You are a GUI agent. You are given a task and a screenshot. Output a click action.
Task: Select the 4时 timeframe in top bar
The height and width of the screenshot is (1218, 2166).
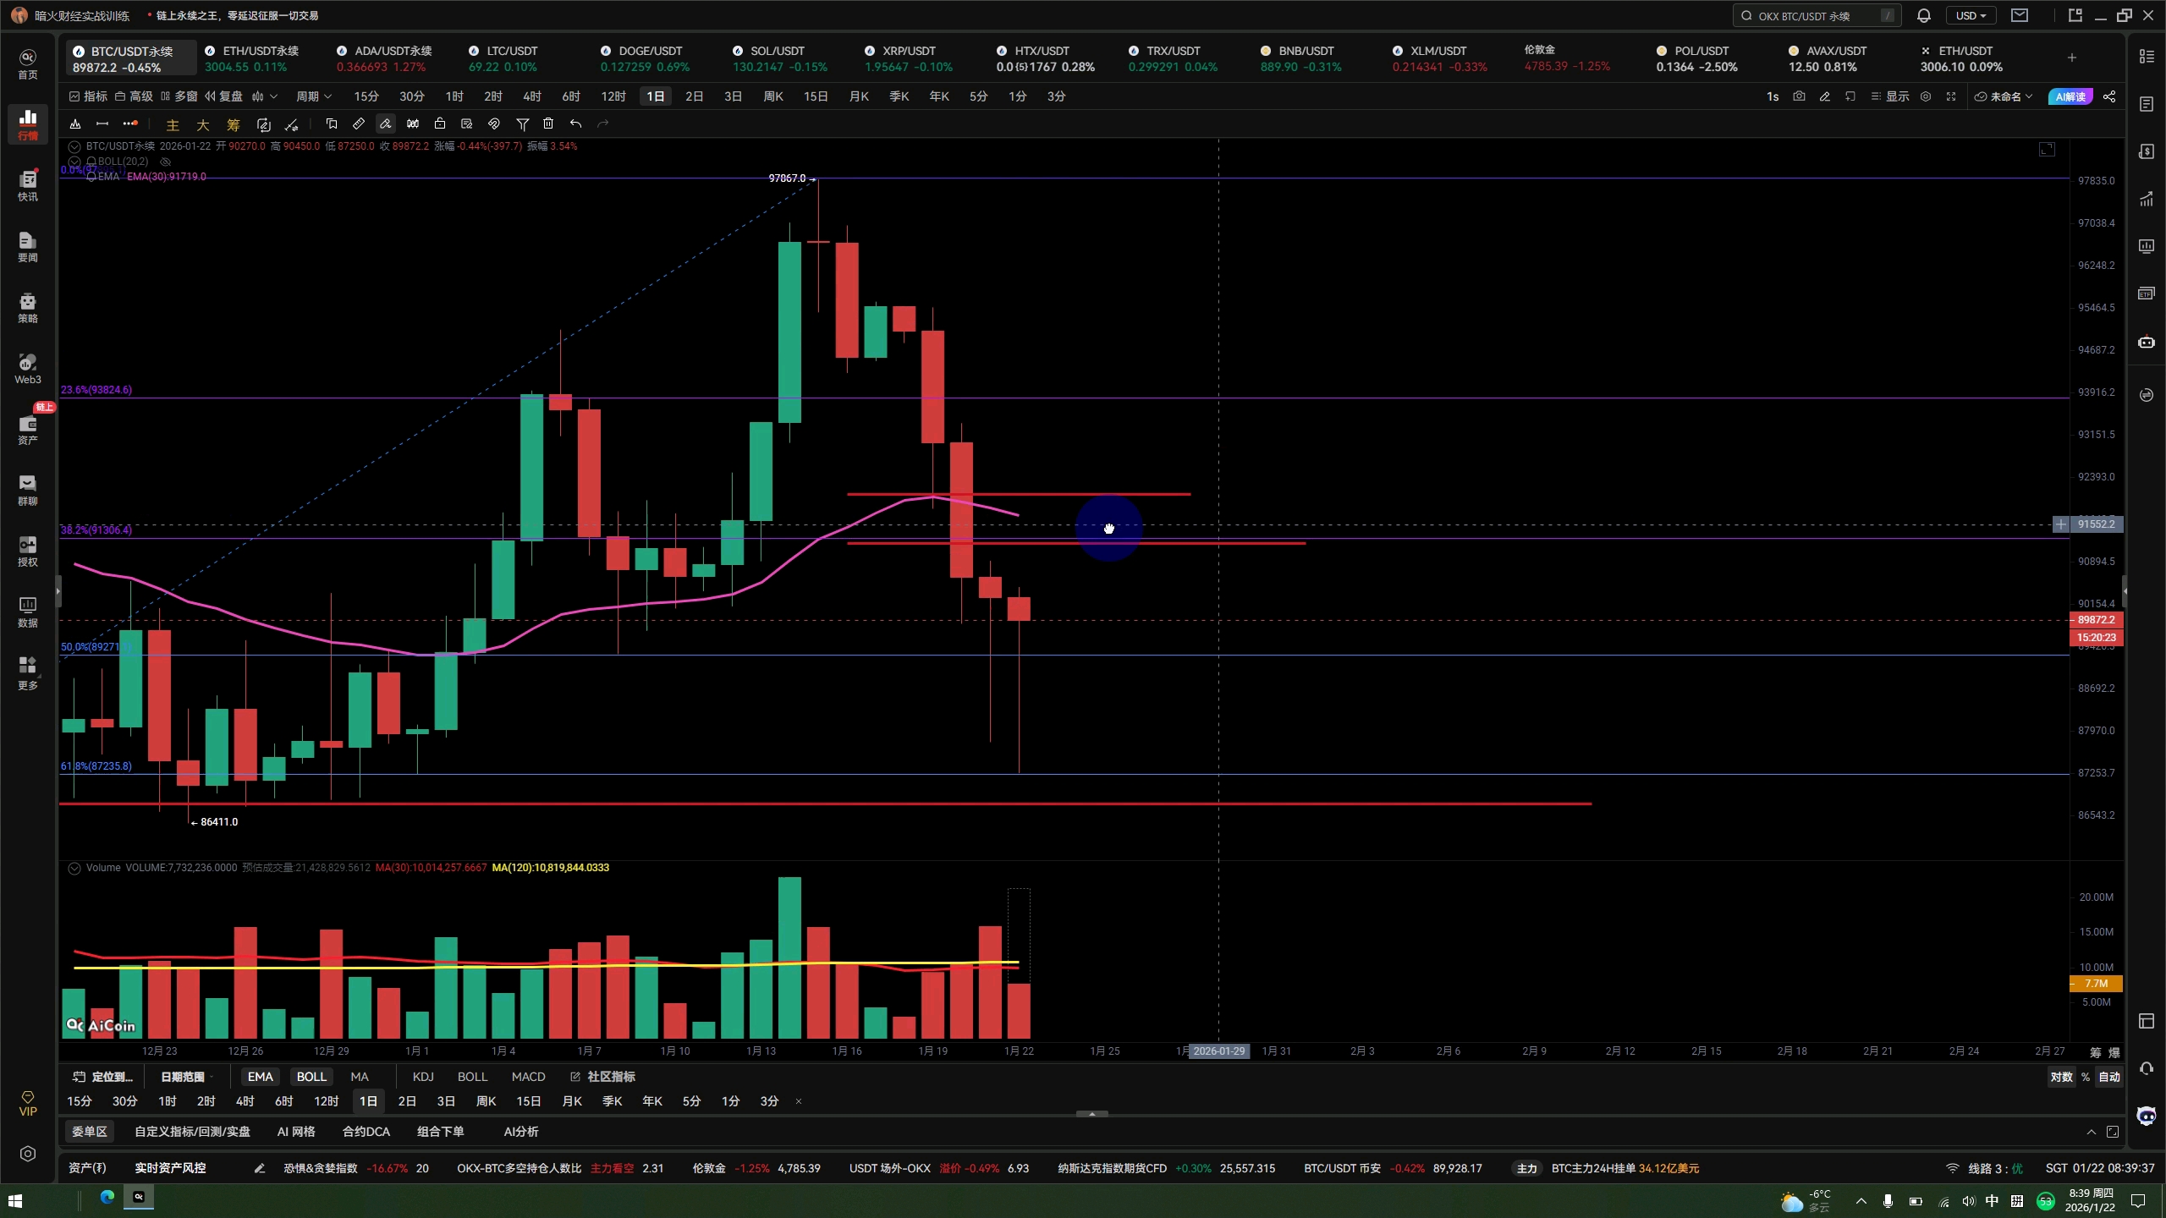coord(531,96)
